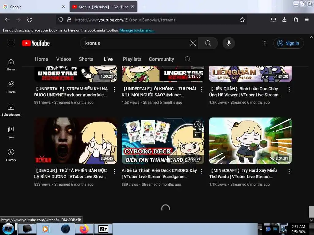Open options menu for MINECRAFT video
The height and width of the screenshot is (235, 314).
(x=289, y=171)
